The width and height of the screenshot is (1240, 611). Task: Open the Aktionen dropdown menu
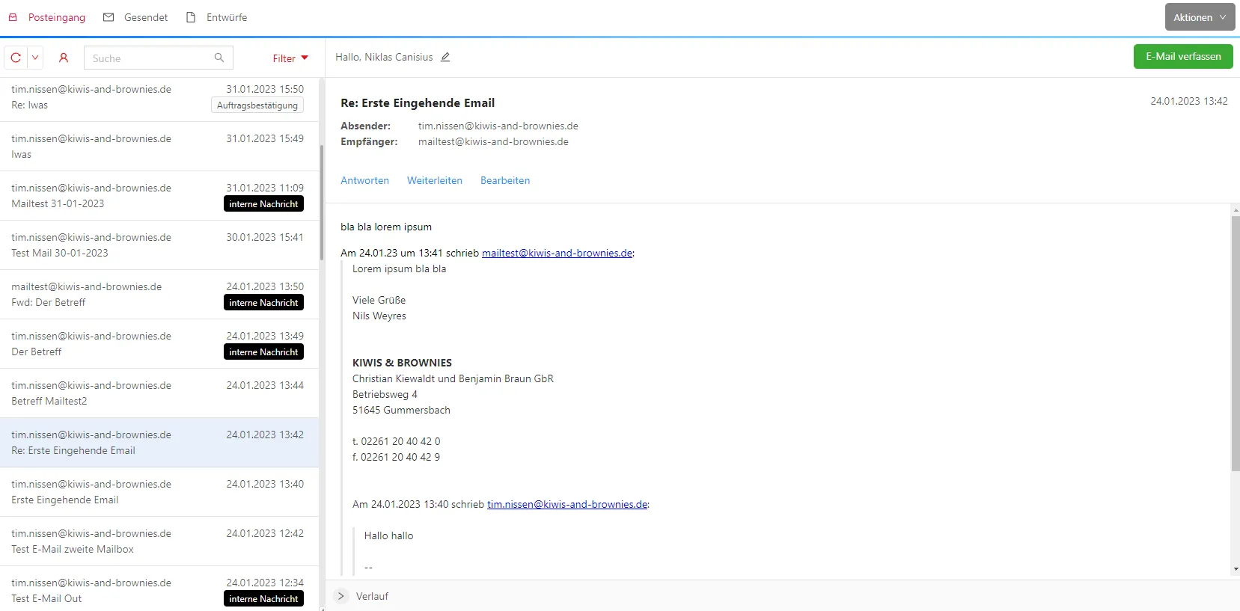[x=1200, y=17]
